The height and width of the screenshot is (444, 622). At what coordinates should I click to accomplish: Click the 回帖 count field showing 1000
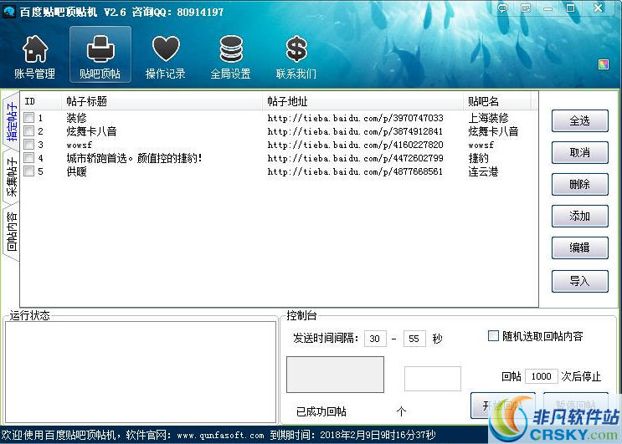pyautogui.click(x=541, y=376)
